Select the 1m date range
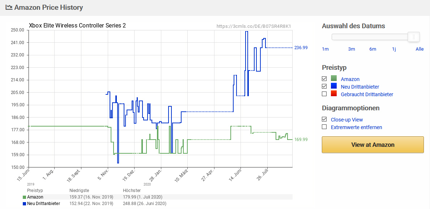The image size is (430, 209). [325, 49]
